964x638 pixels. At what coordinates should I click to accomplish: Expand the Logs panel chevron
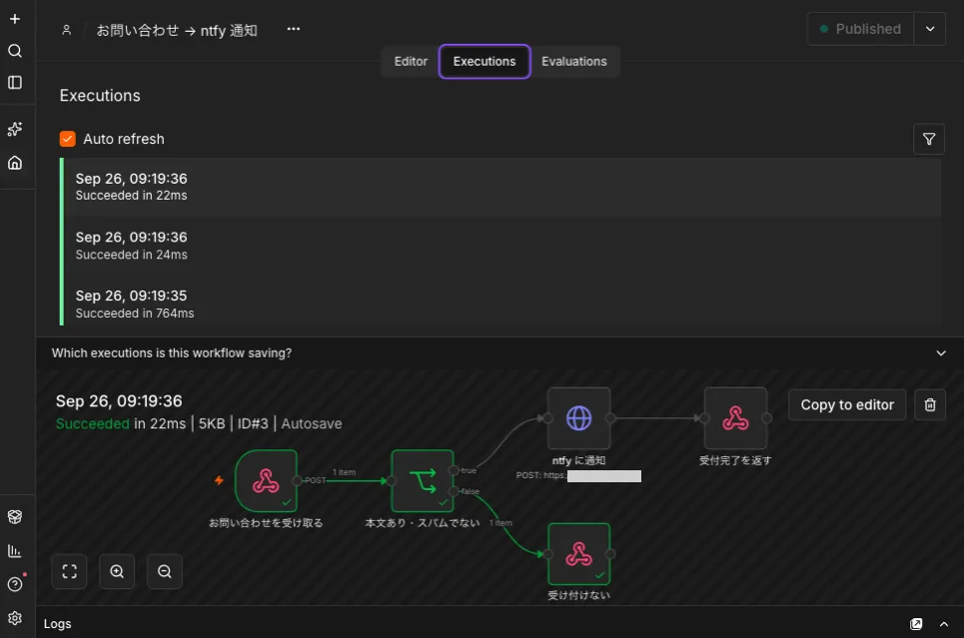[x=944, y=624]
